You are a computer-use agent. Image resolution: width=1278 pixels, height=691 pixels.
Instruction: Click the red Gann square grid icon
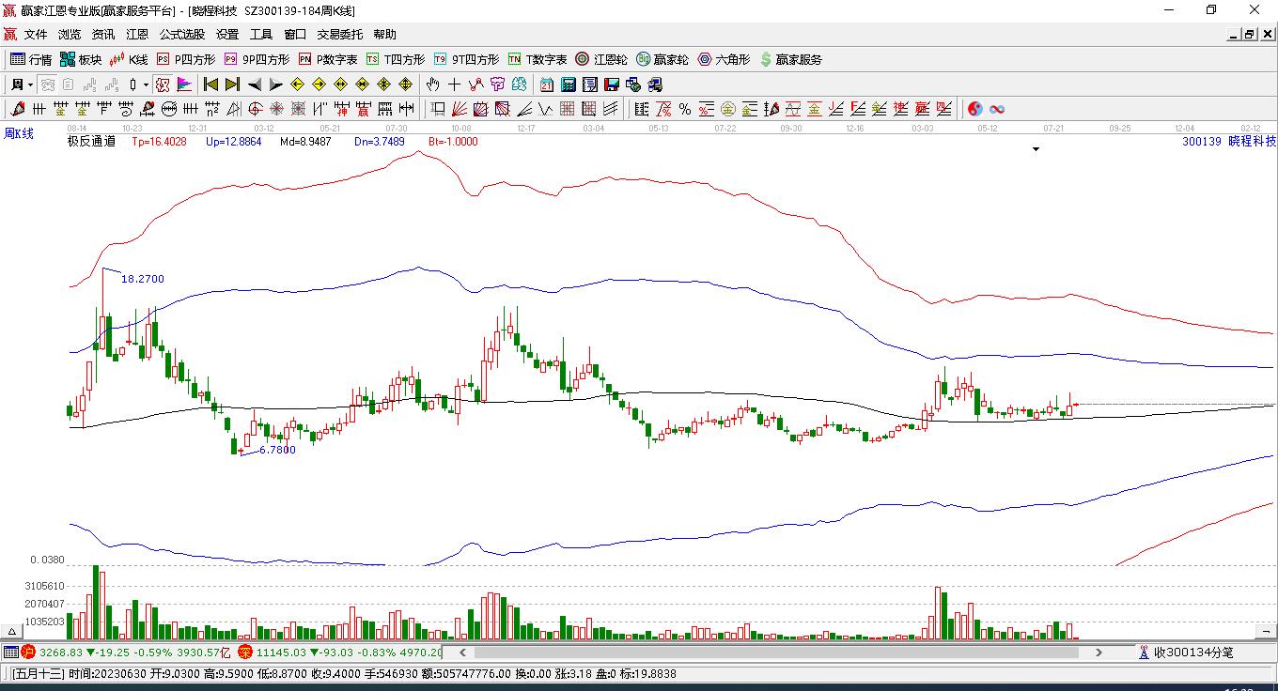(567, 109)
